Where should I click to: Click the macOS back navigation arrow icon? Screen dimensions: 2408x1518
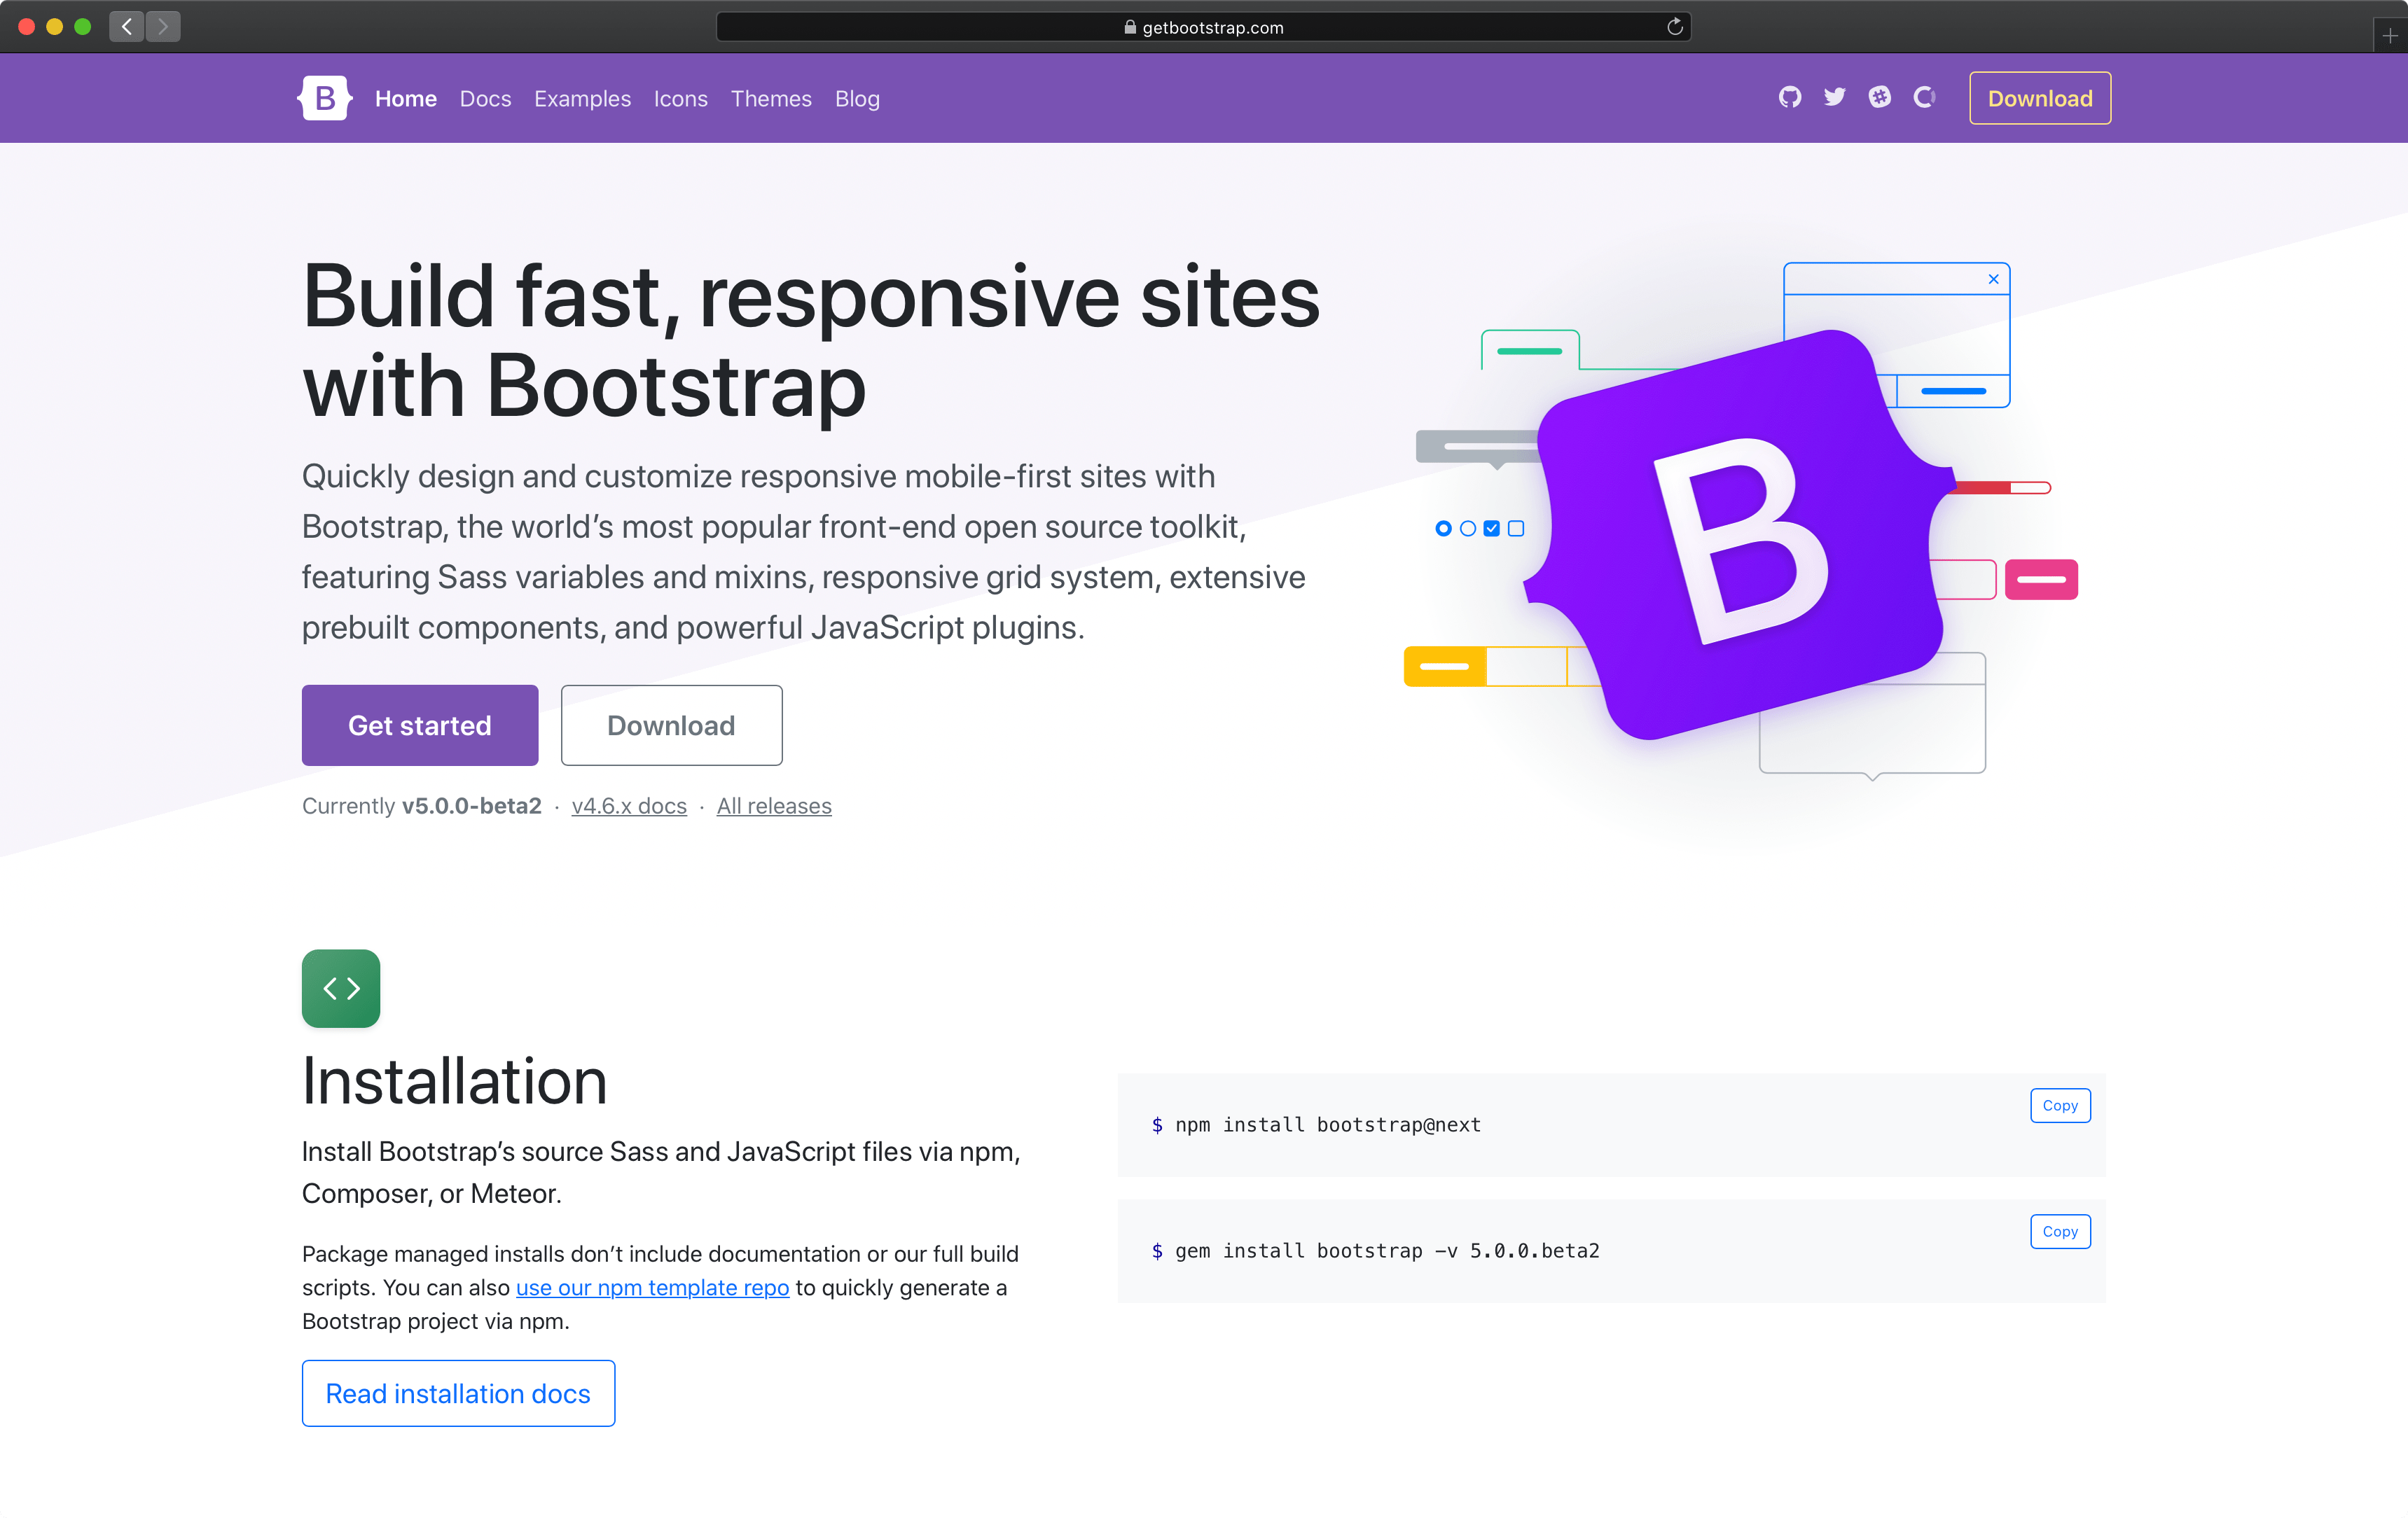pyautogui.click(x=126, y=26)
